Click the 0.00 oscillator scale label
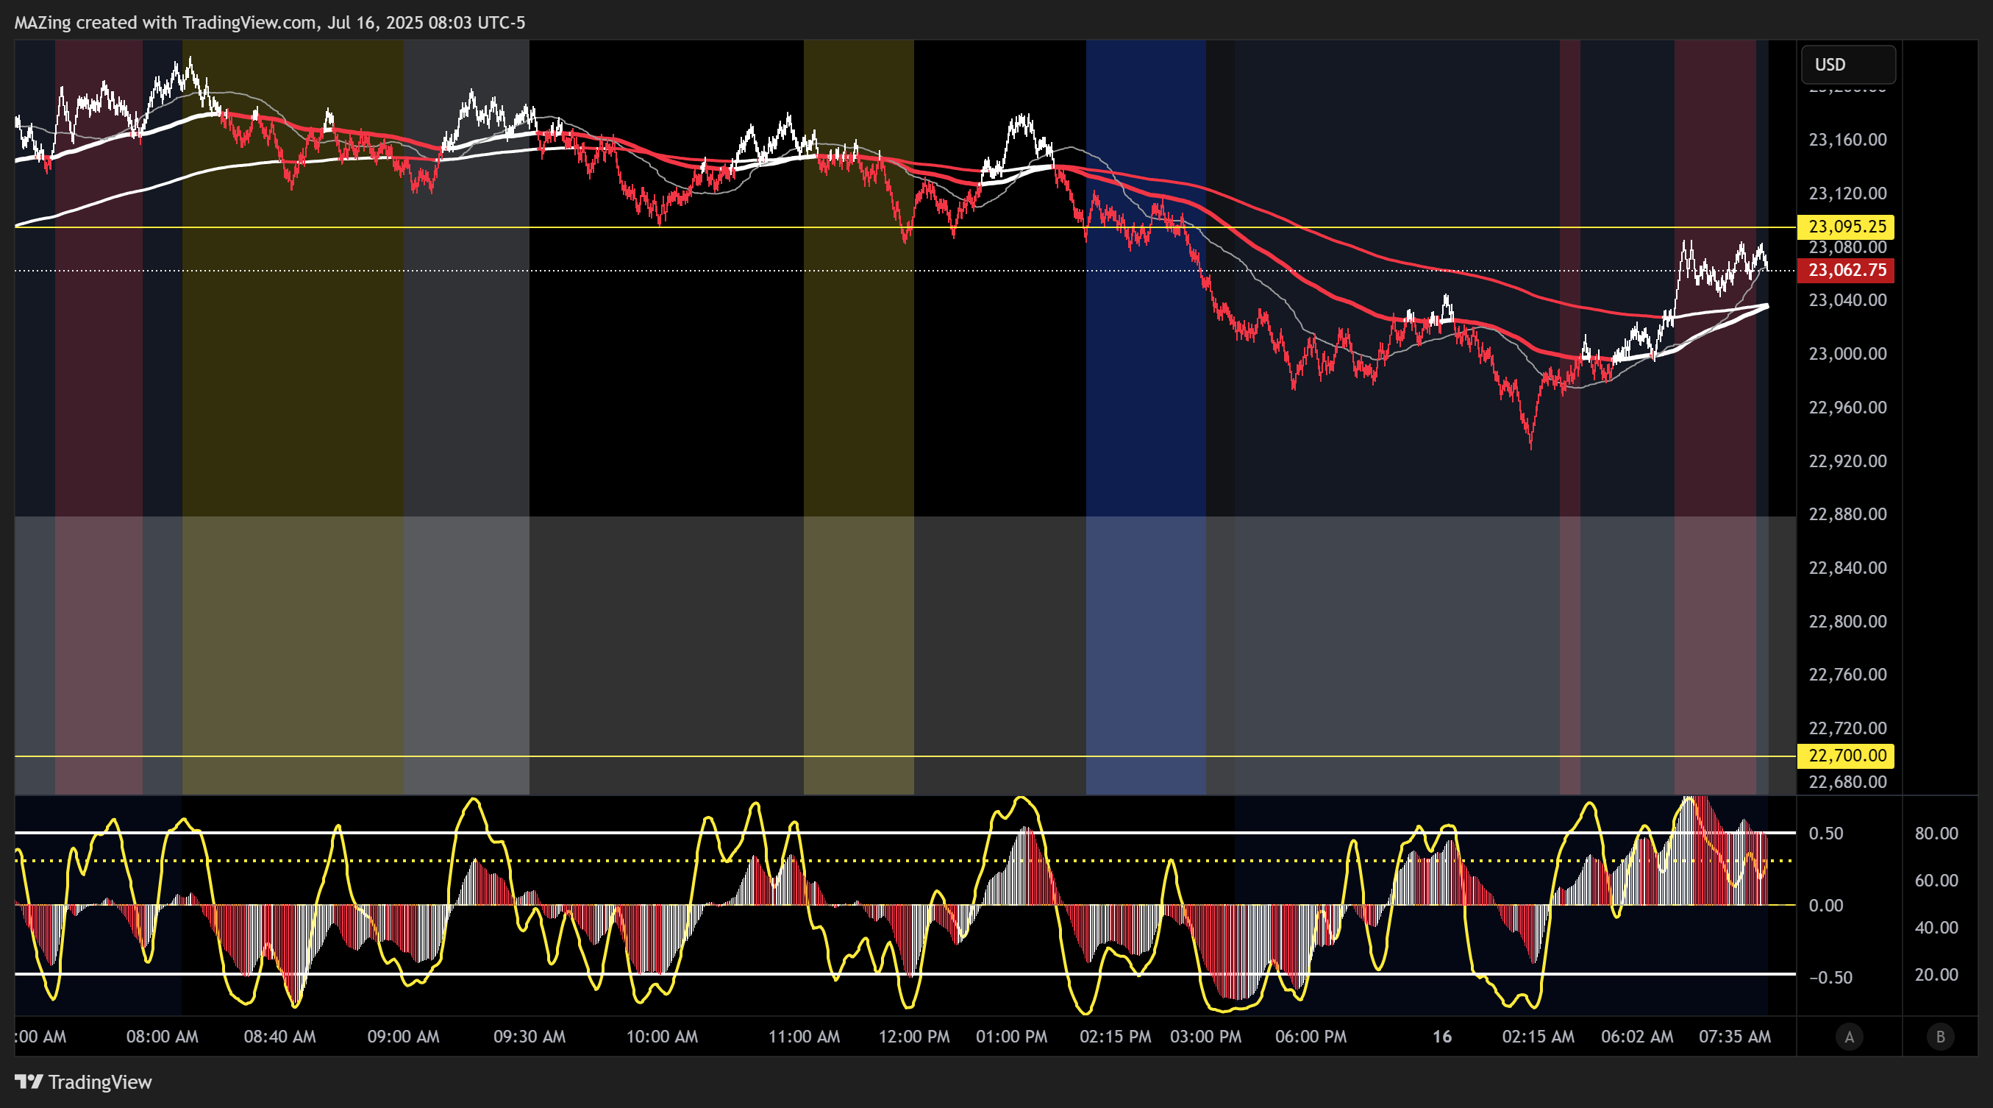This screenshot has width=1993, height=1108. pyautogui.click(x=1826, y=906)
